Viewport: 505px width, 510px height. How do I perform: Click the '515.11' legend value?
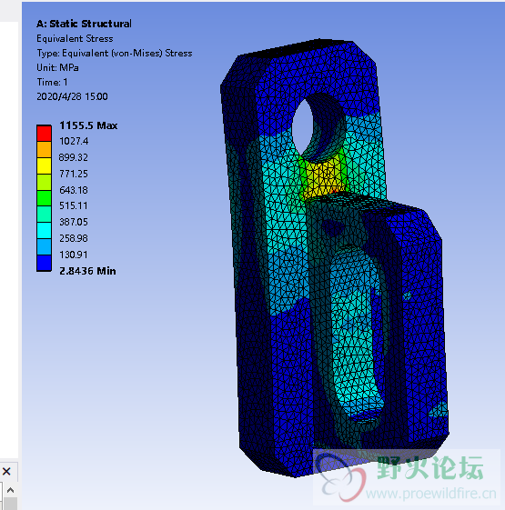[x=74, y=205]
